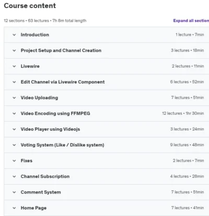
Task: Select the Channel Subscription section title
Action: coord(45,177)
